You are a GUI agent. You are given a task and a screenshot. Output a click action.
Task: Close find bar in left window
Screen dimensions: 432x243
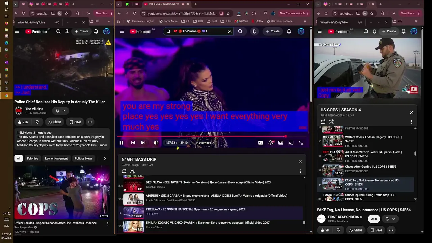tap(84, 22)
